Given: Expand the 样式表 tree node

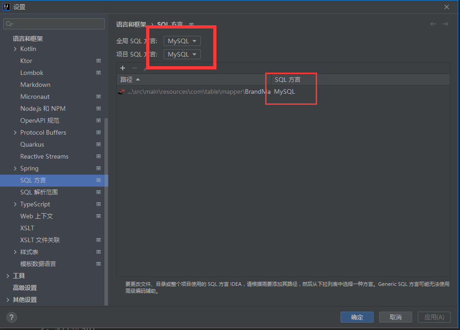Looking at the screenshot, I should click(x=15, y=252).
